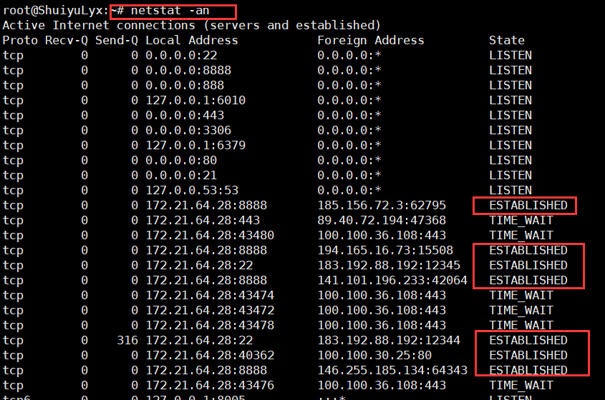Image resolution: width=605 pixels, height=400 pixels.
Task: Click ESTABLISHED state for 185.156.72.3:62795
Action: tap(528, 206)
